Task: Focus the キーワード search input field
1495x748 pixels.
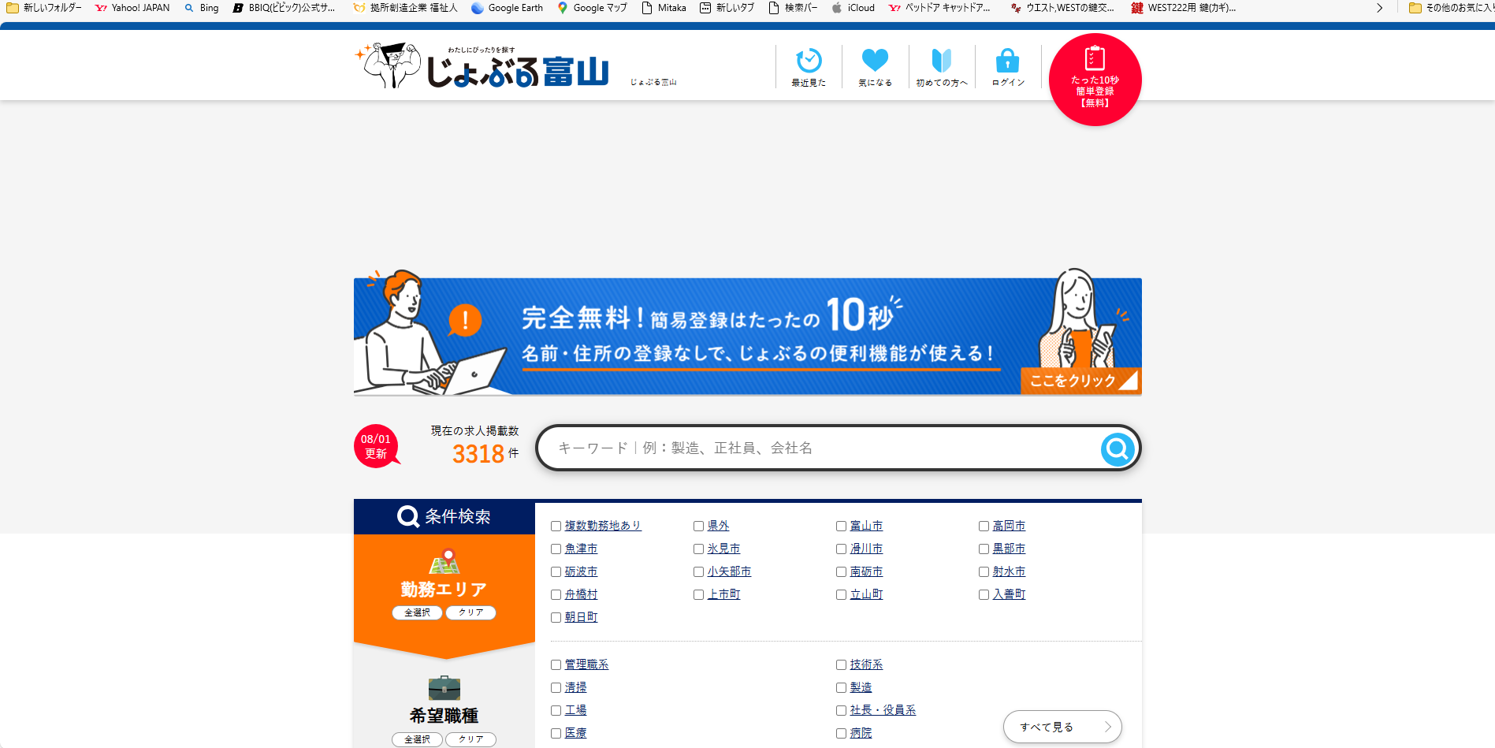Action: [x=820, y=448]
